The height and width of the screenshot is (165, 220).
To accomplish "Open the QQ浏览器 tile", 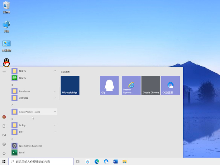I will [x=170, y=85].
